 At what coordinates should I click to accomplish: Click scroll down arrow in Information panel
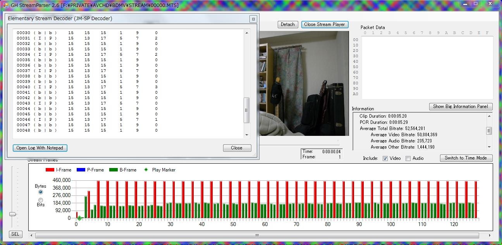tap(489, 147)
